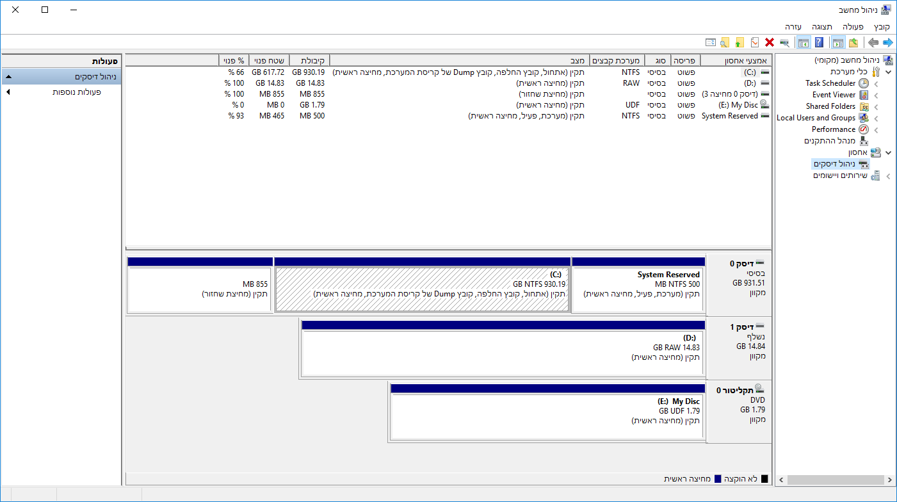Select the (דיסק 0 מחיצה 3) volume row

[x=449, y=94]
